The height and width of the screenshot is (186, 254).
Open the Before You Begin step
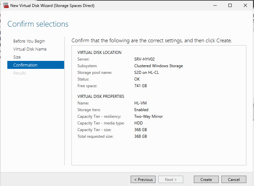click(29, 41)
